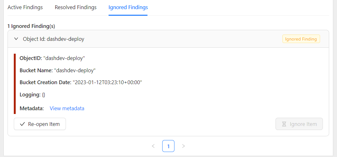Click the Logging empty braces value
The height and width of the screenshot is (157, 337).
tap(44, 95)
